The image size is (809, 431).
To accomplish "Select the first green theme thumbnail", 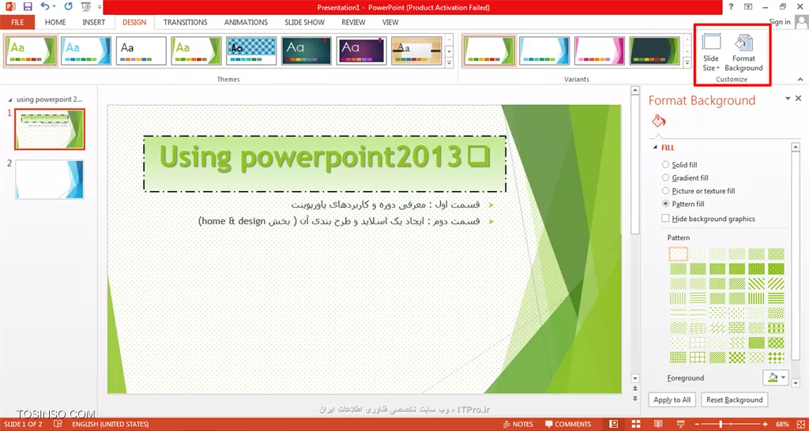I will 31,51.
